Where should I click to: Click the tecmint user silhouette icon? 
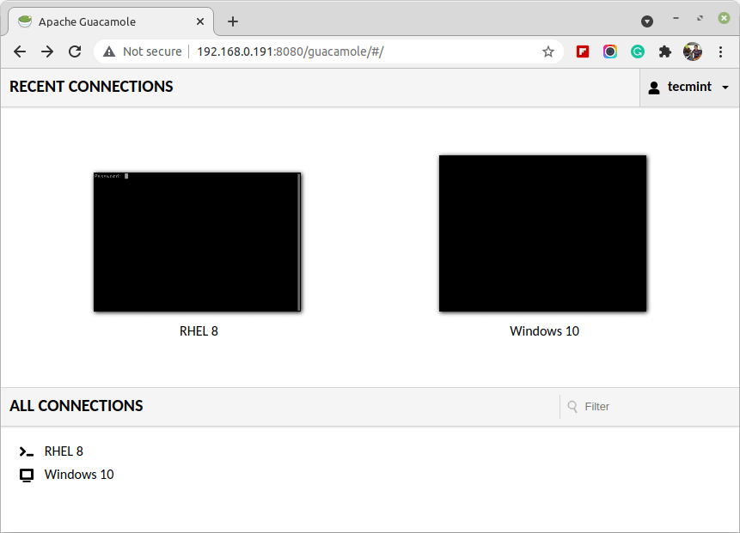point(654,88)
